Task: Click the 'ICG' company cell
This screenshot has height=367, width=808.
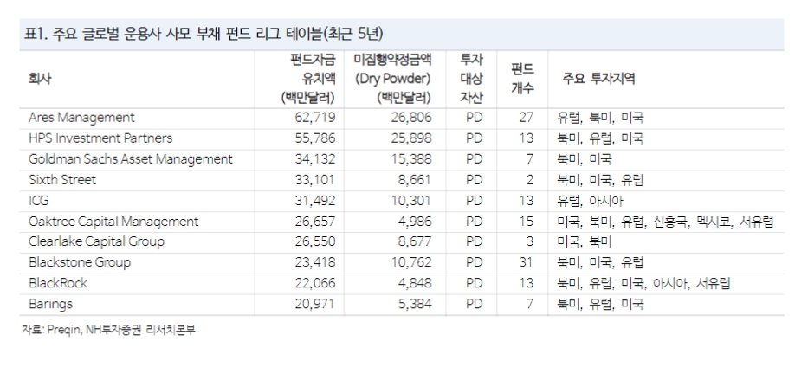Action: pyautogui.click(x=39, y=201)
